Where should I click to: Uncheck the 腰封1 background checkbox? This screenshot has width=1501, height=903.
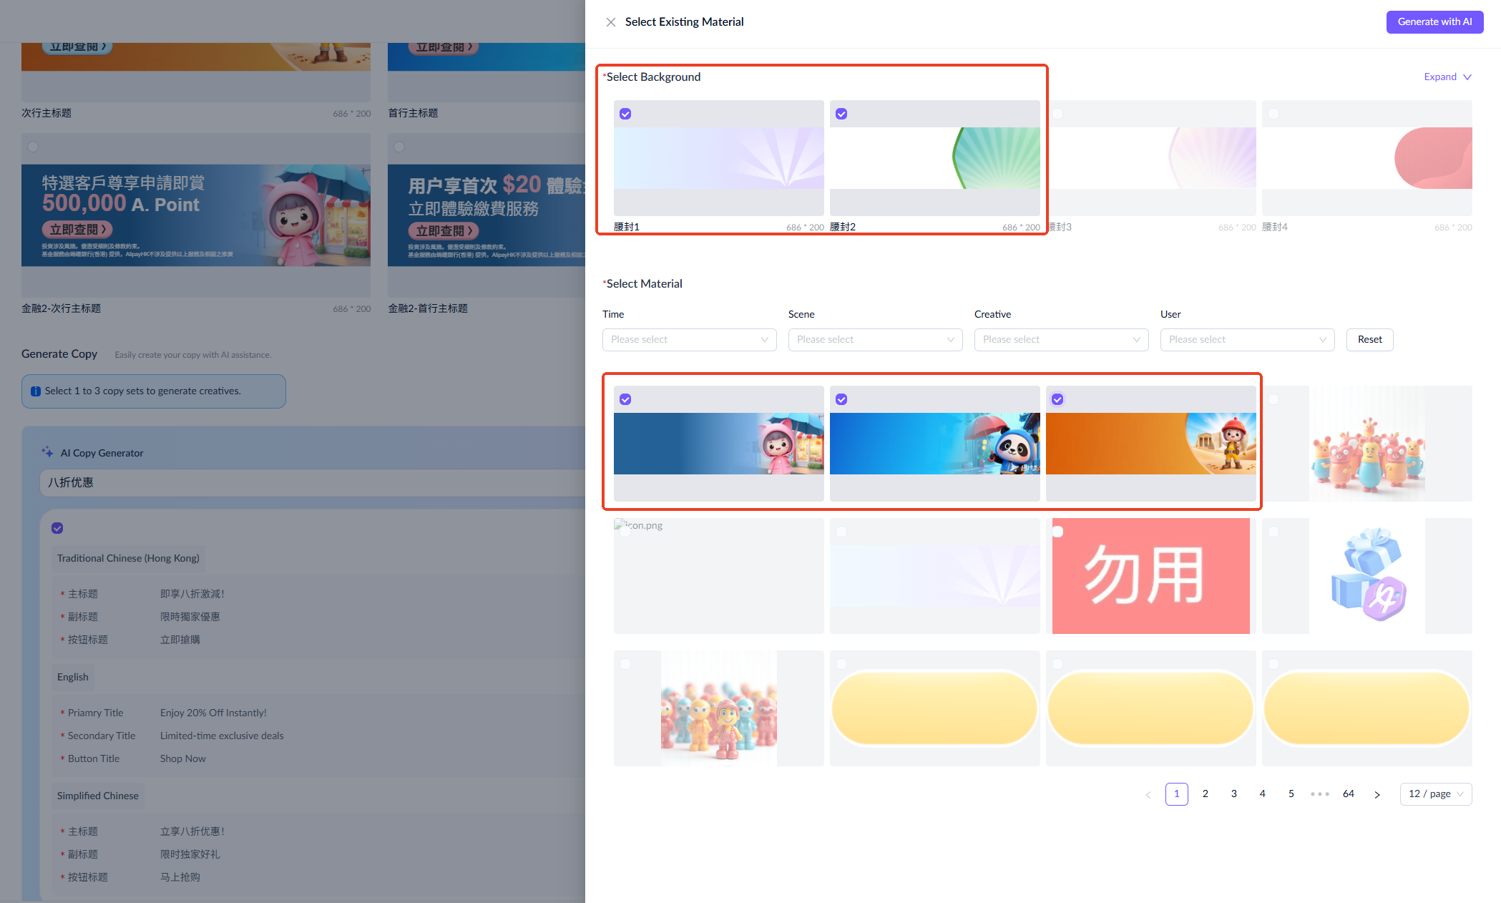[x=625, y=114]
